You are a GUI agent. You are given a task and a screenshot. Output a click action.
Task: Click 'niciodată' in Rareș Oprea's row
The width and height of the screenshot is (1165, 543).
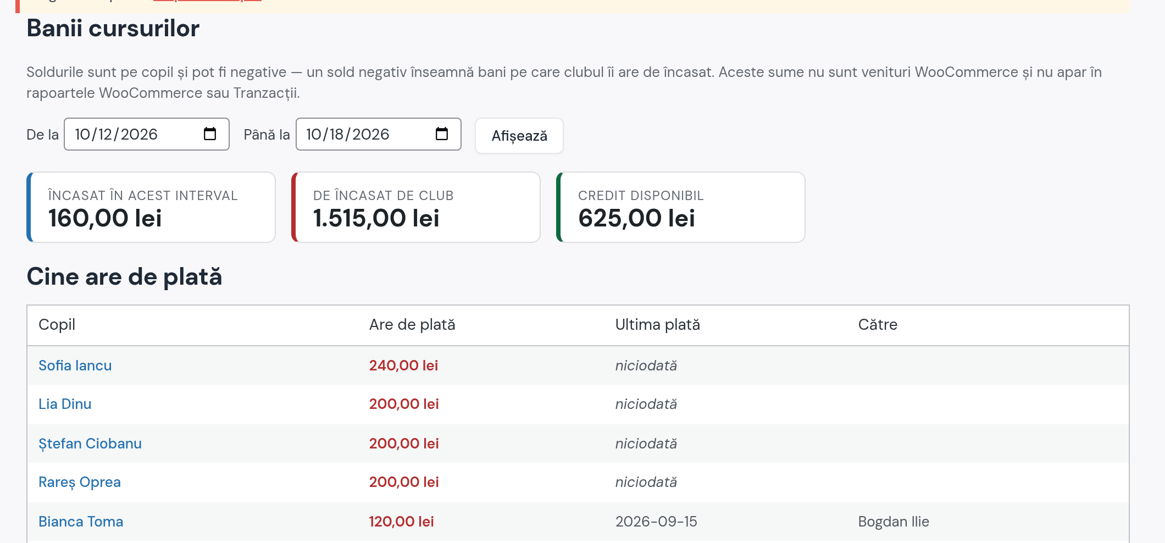click(x=646, y=482)
